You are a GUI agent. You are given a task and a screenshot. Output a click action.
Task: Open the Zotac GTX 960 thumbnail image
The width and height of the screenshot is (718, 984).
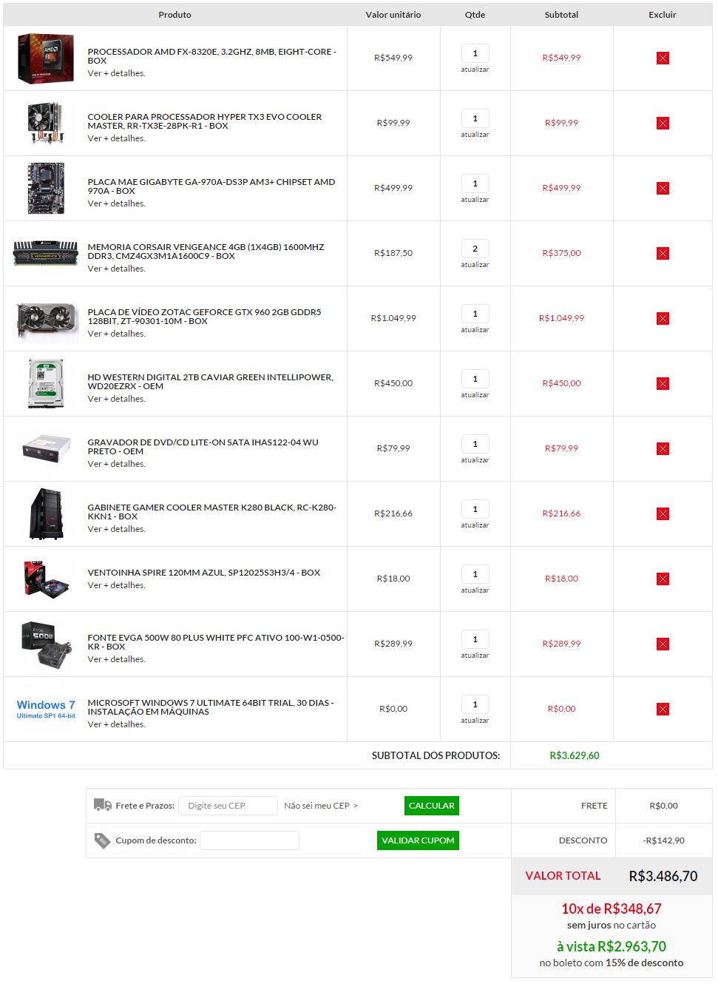pos(47,322)
